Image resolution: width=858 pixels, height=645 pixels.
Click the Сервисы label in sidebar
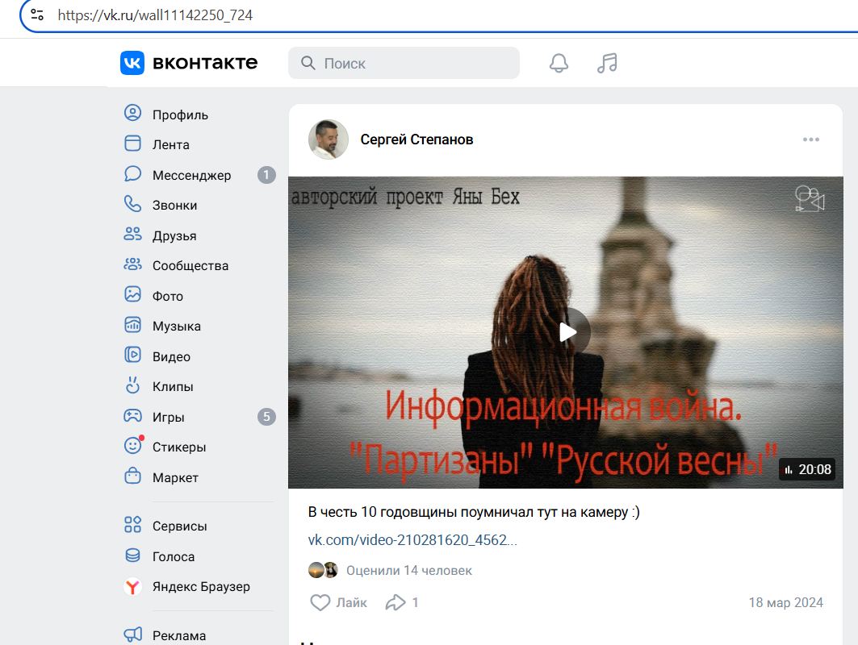pyautogui.click(x=179, y=526)
